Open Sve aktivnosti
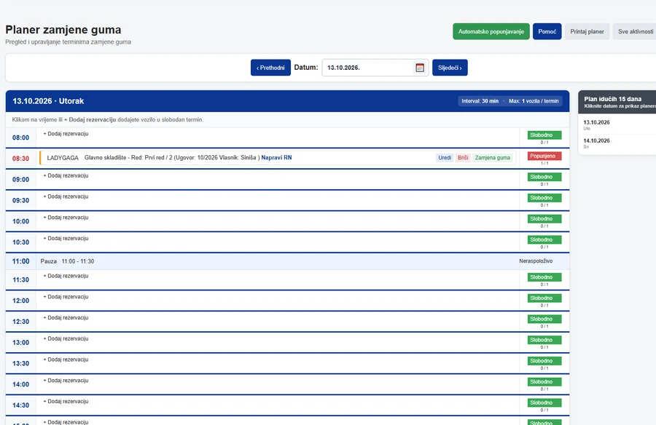The image size is (656, 425). pos(635,32)
